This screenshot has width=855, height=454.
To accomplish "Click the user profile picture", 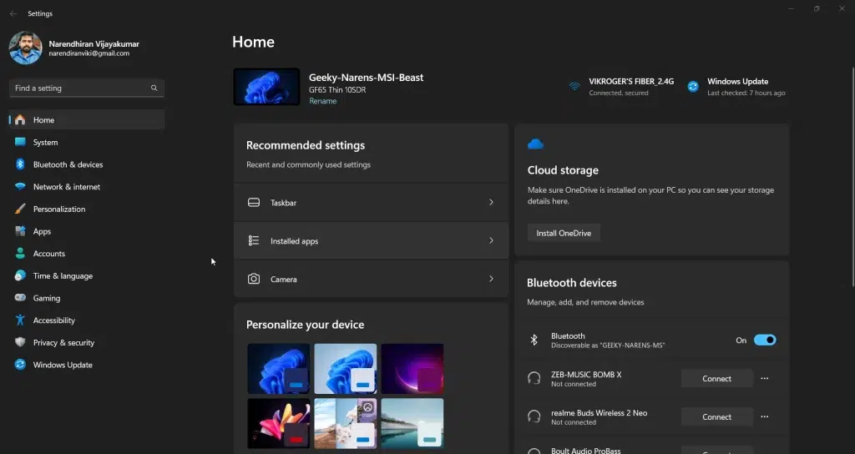I will pyautogui.click(x=26, y=48).
